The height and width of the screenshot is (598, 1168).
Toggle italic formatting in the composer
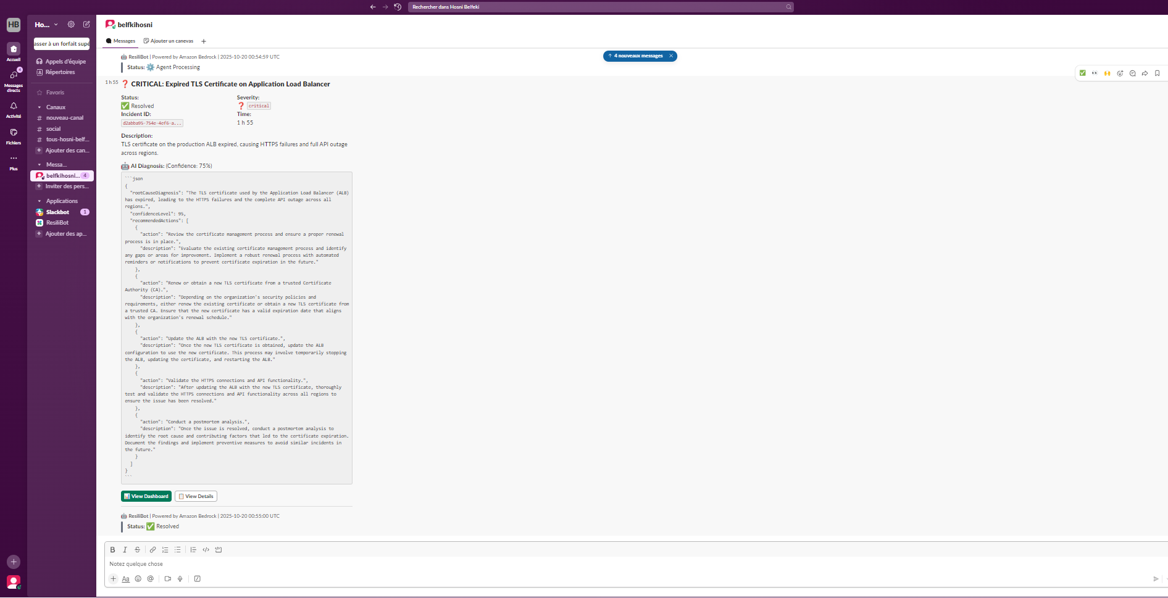(x=125, y=550)
